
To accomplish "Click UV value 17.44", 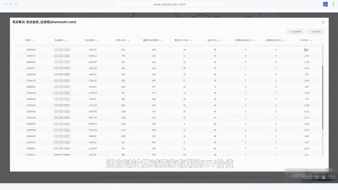I will click(x=307, y=62).
